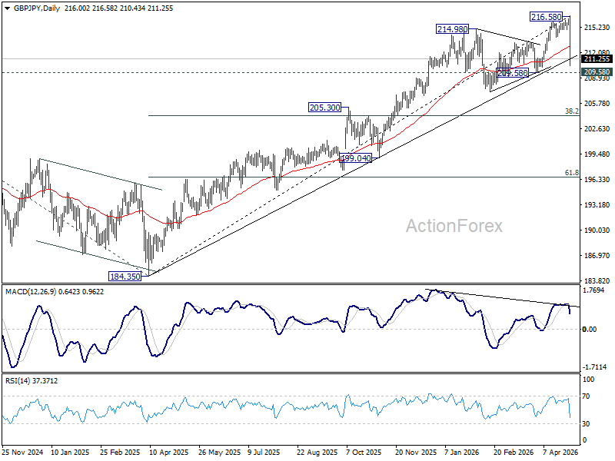Select the 216.580 high price label
Image resolution: width=615 pixels, height=461 pixels.
[546, 17]
